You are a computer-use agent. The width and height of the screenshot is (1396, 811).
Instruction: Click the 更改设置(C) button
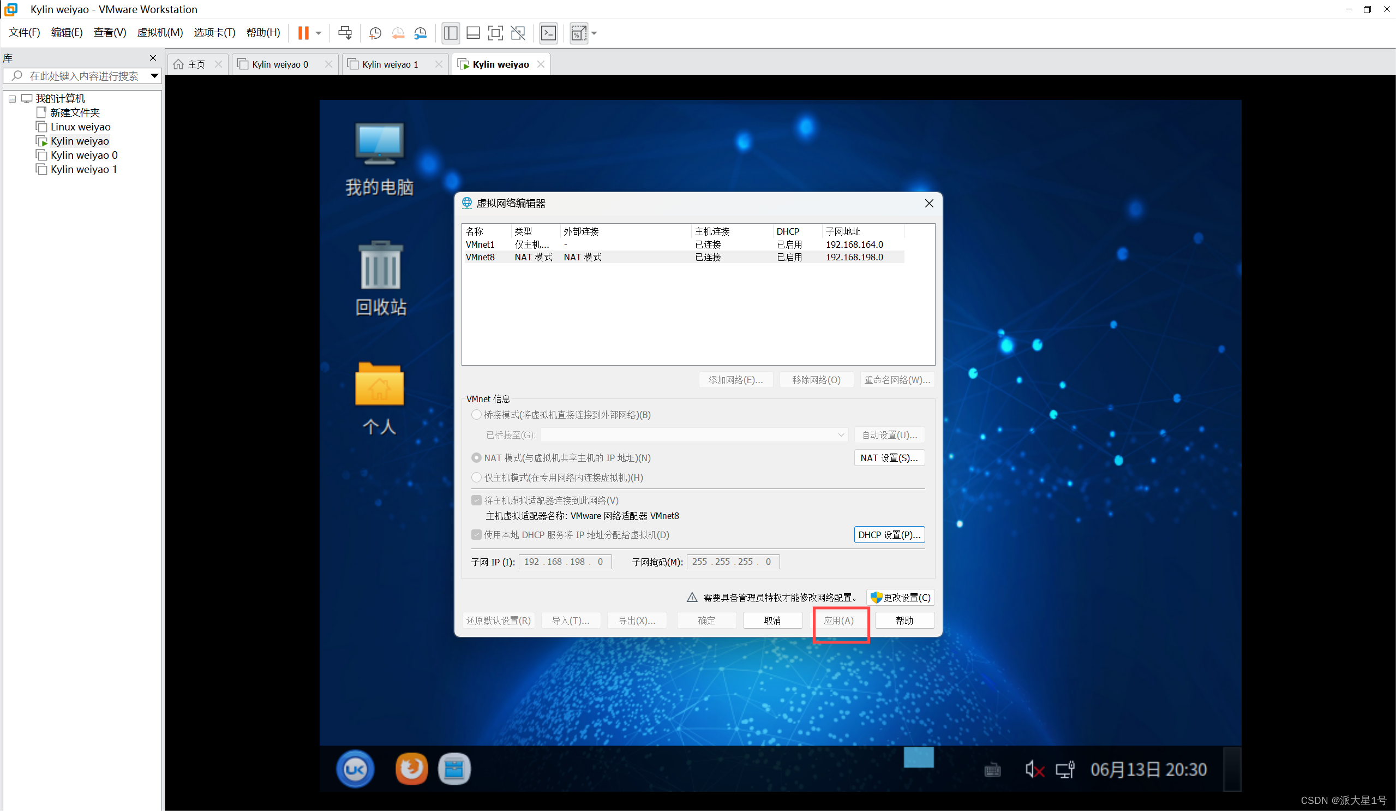coord(900,597)
